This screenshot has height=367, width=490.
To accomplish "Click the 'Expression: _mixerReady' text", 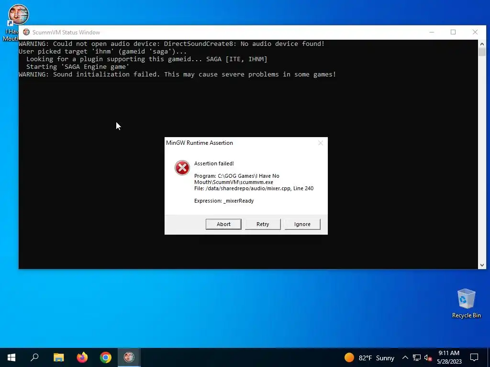I will pos(224,201).
